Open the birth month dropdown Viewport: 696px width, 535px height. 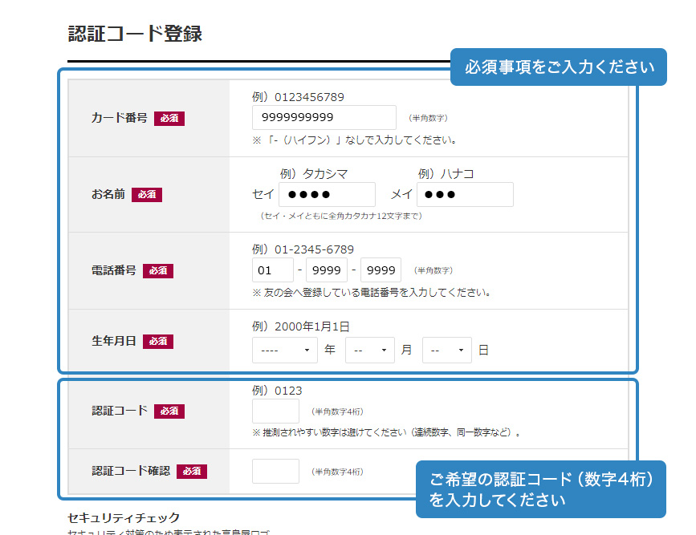point(370,350)
